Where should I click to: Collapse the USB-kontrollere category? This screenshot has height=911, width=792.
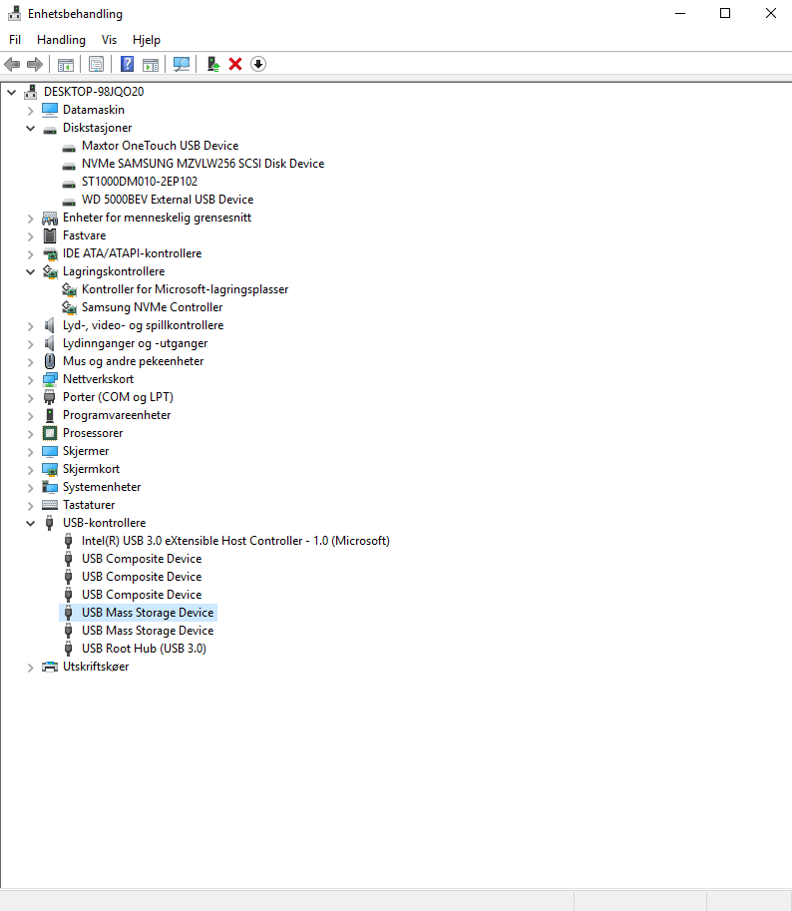pyautogui.click(x=30, y=523)
